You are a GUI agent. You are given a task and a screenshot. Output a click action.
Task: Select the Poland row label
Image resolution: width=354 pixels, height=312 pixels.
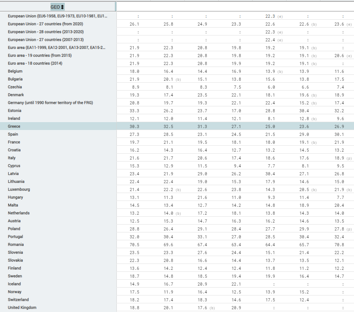pyautogui.click(x=14, y=229)
